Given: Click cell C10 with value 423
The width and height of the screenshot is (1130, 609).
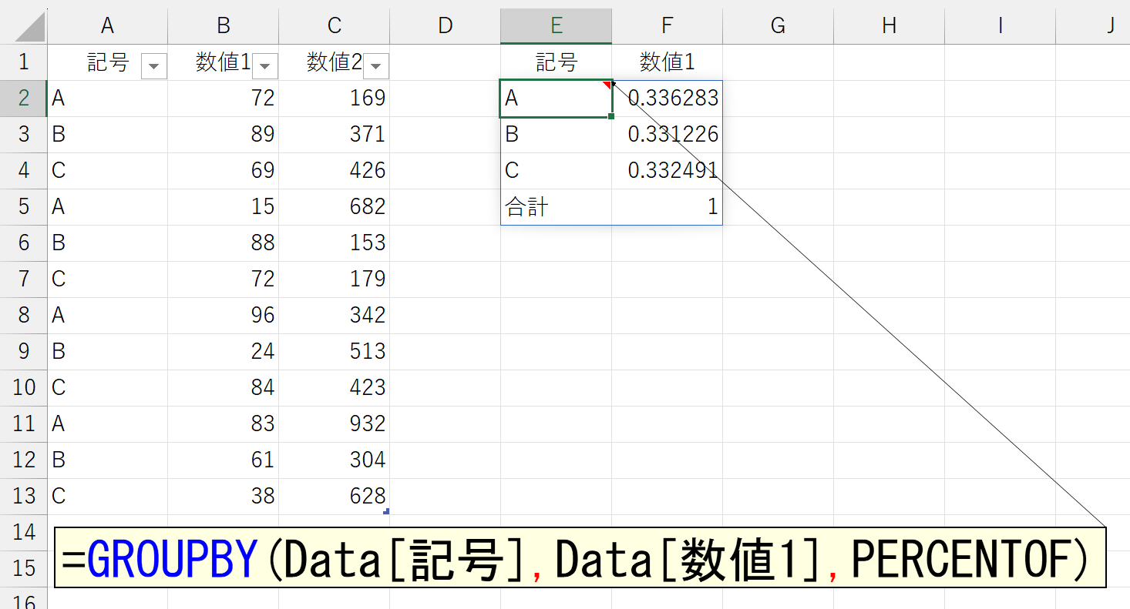Looking at the screenshot, I should pos(335,388).
